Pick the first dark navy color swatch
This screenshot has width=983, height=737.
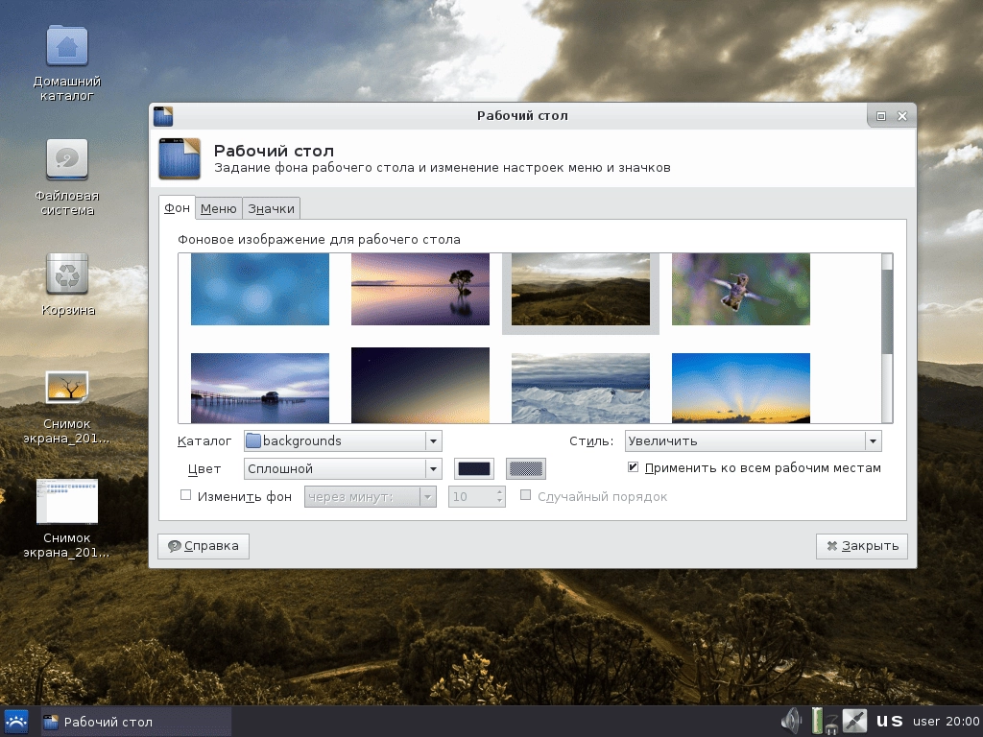[474, 468]
